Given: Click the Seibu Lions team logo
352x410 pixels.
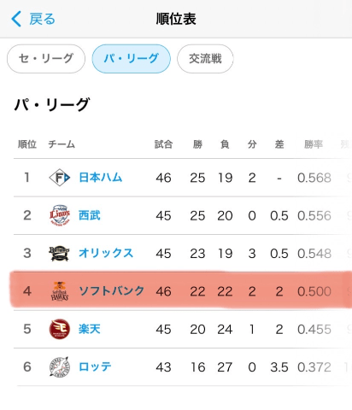Looking at the screenshot, I should click(x=59, y=215).
